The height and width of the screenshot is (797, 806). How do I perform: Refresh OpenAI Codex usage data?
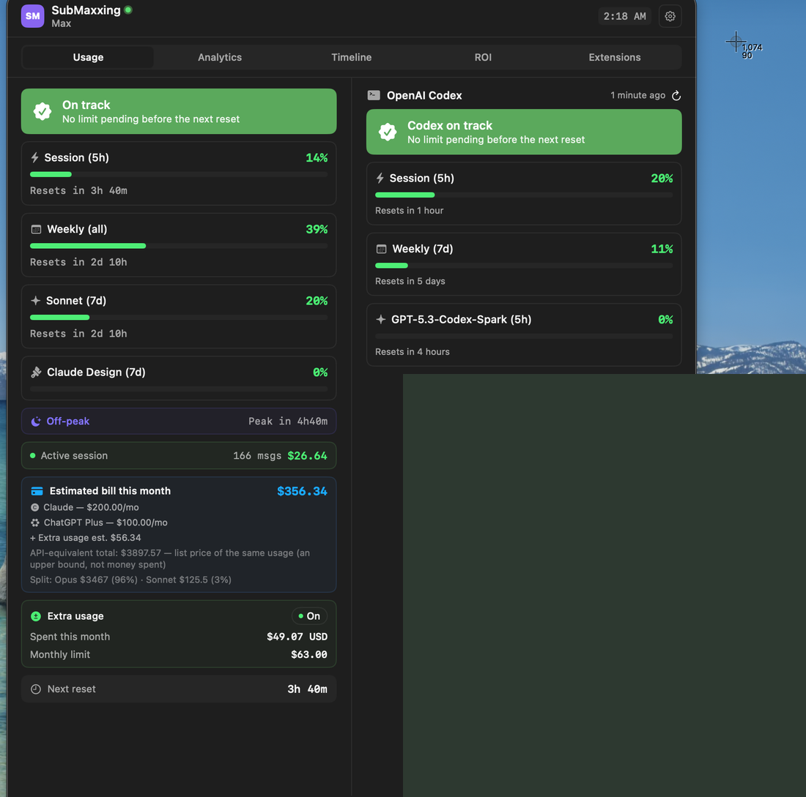(676, 96)
